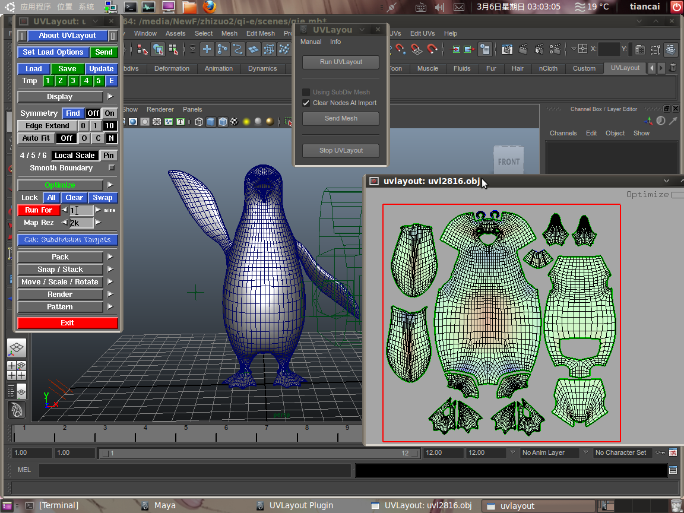Launch terminal from the top panel

(x=130, y=7)
